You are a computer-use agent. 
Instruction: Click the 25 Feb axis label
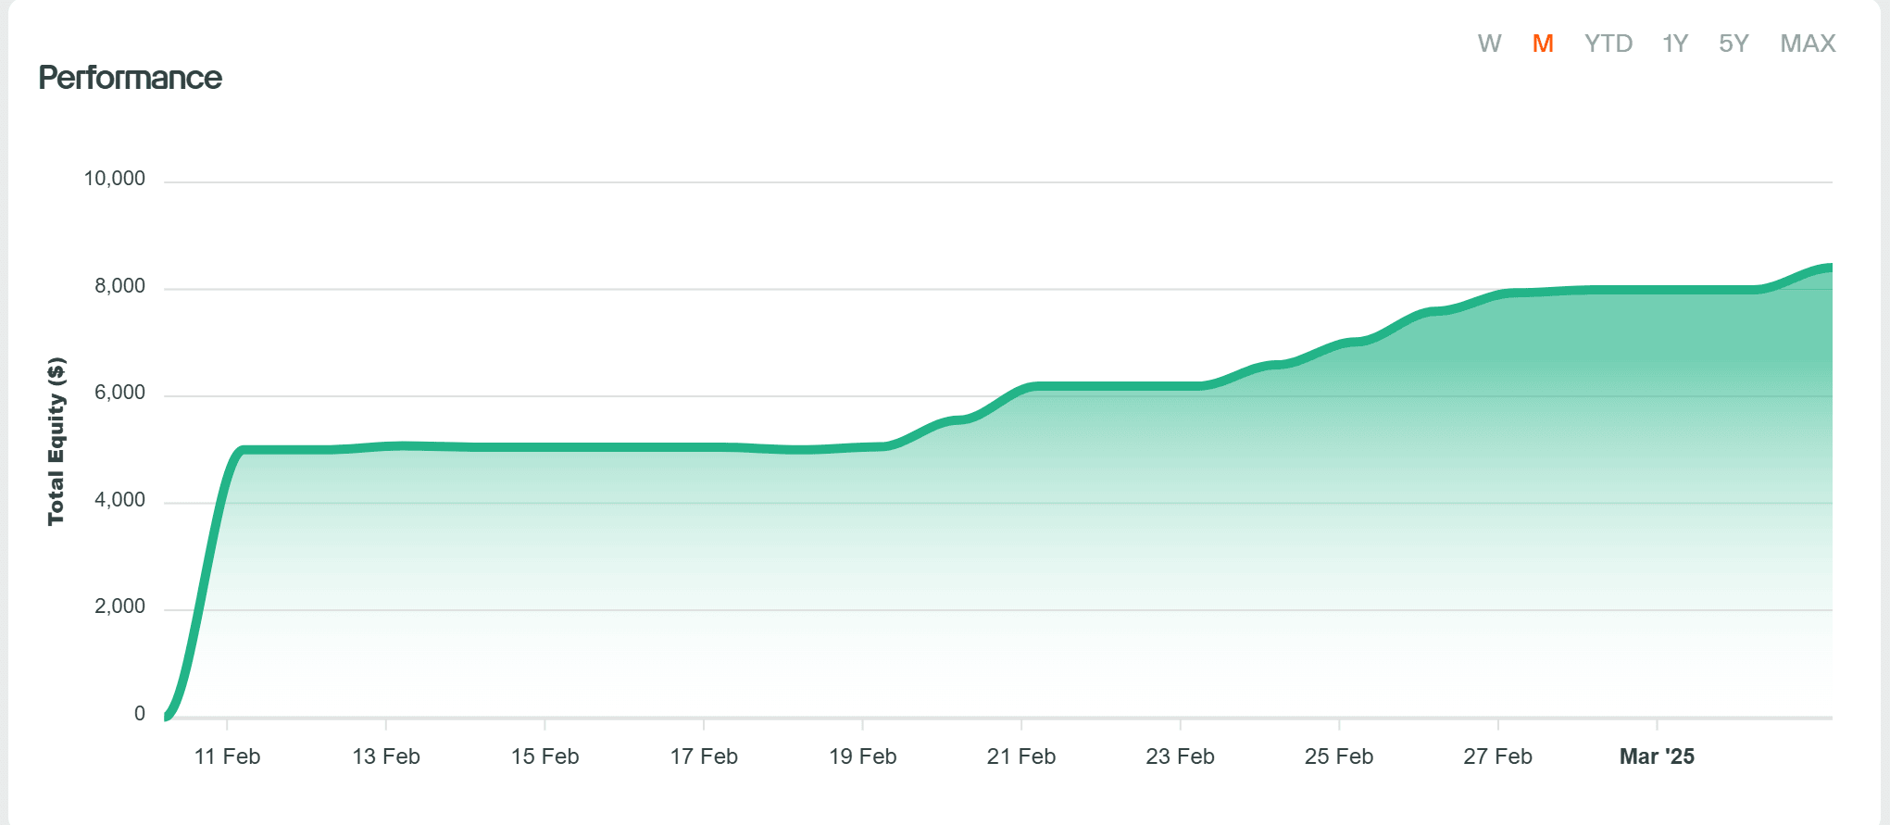pos(1339,756)
